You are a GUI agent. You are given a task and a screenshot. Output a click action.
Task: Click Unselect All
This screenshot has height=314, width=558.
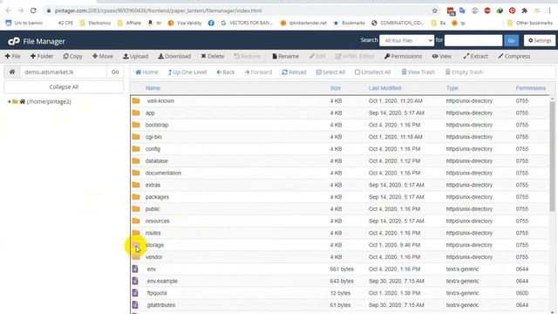pyautogui.click(x=372, y=72)
